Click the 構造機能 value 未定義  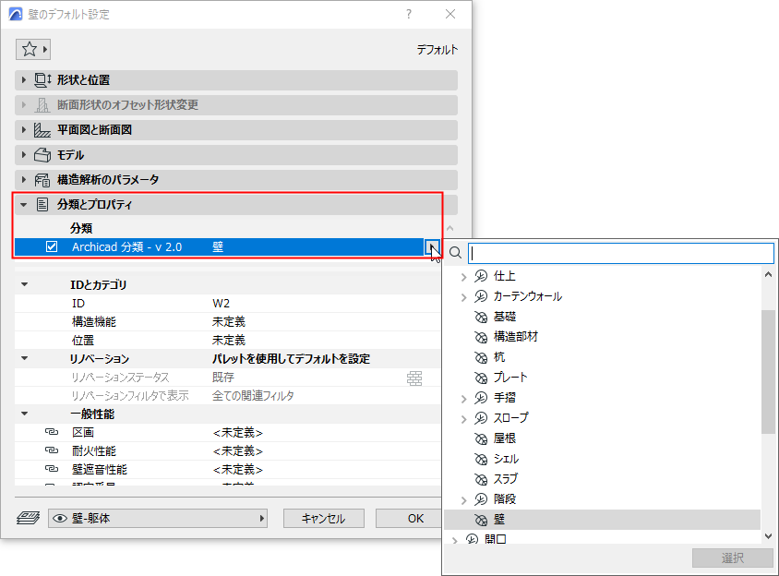tap(229, 322)
